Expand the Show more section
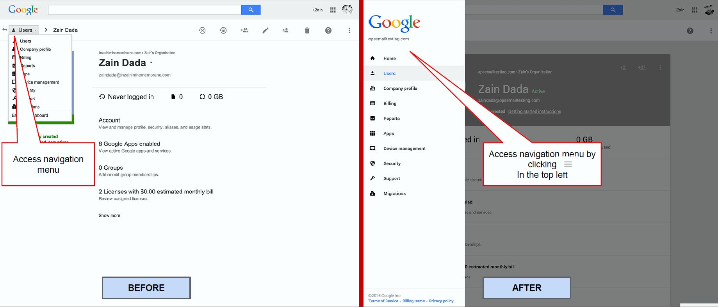This screenshot has height=307, width=718. point(109,215)
